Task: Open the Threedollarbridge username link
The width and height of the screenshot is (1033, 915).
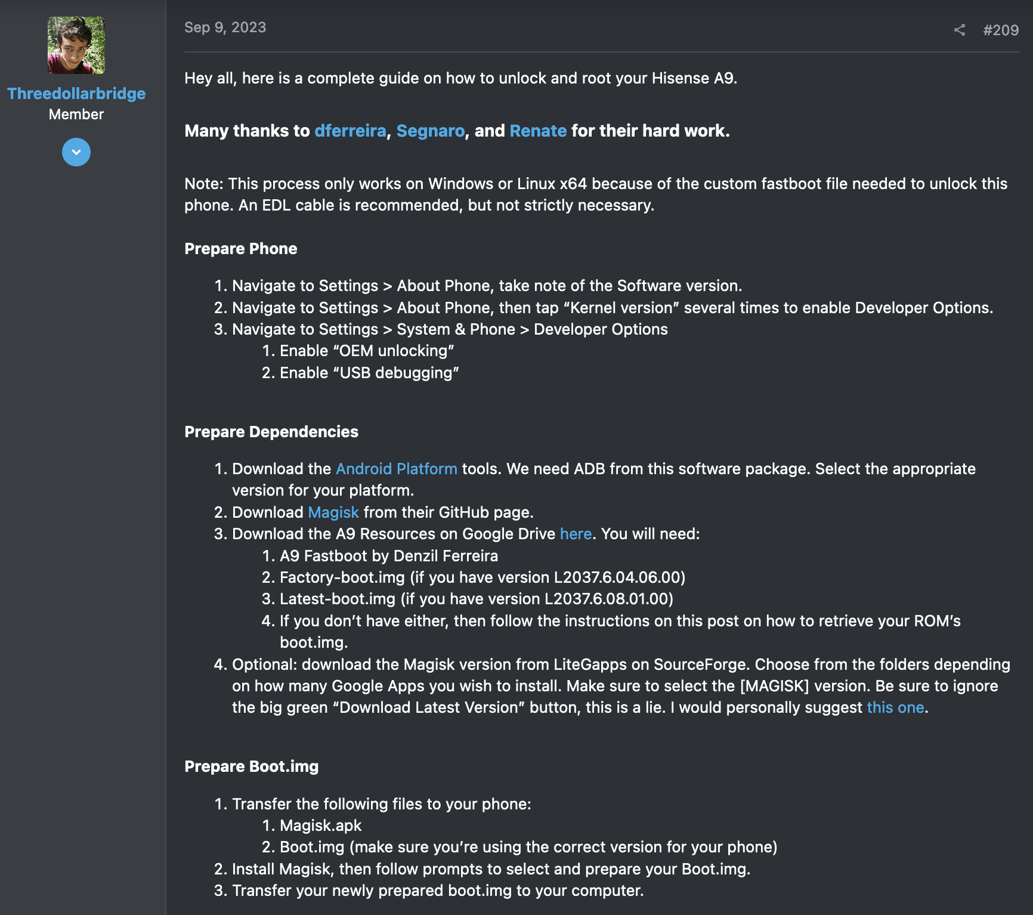Action: click(76, 94)
